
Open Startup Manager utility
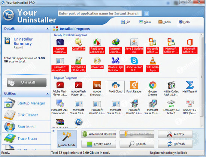[x=26, y=103]
